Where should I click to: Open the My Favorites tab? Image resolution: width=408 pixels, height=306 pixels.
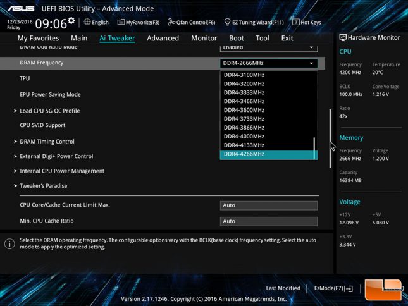(x=38, y=38)
